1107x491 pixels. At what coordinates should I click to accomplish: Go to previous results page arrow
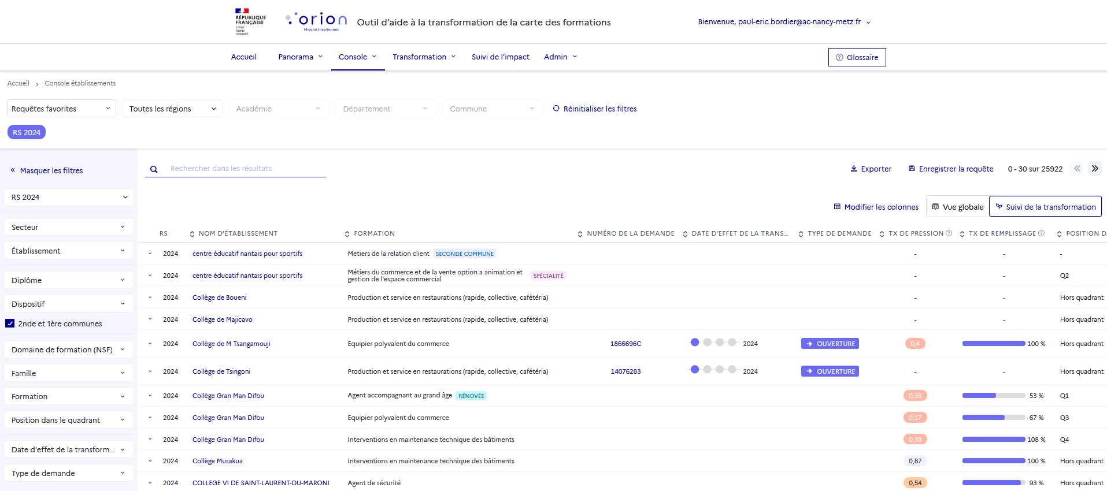pos(1077,169)
